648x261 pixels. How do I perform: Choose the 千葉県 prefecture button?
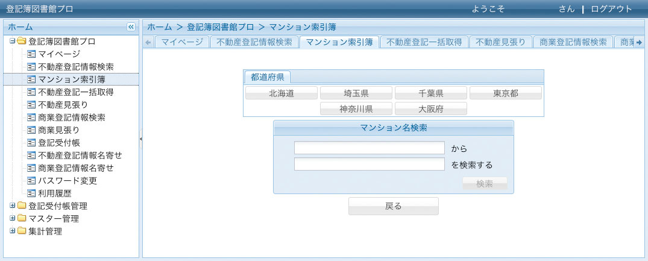pos(431,93)
